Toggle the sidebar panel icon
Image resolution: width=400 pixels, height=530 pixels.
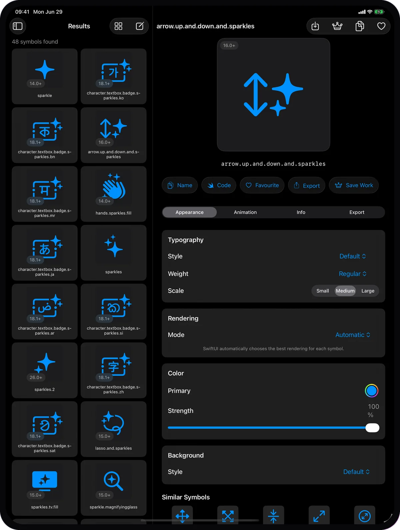[18, 26]
